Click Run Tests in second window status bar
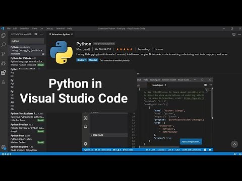 [128, 150]
